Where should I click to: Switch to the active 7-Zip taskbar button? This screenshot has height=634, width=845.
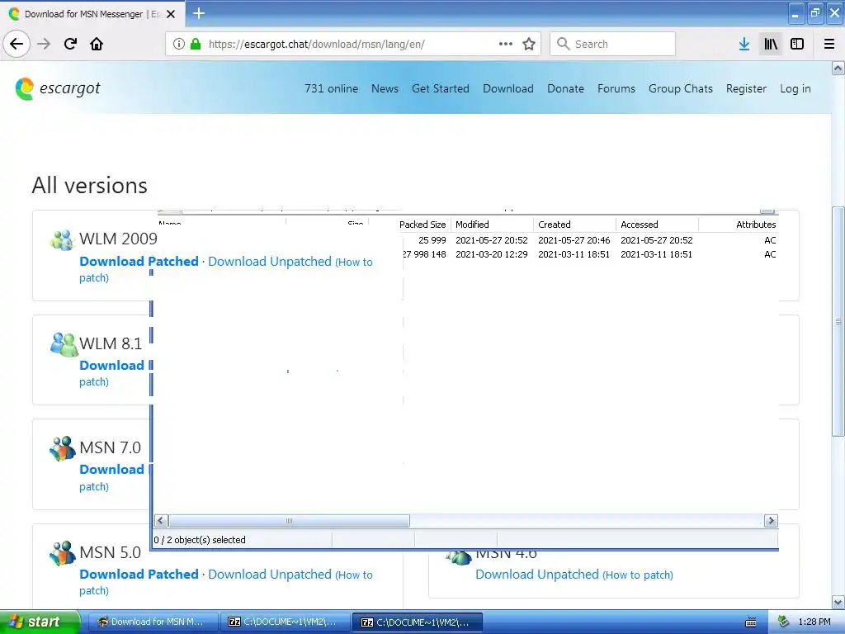[x=418, y=622]
